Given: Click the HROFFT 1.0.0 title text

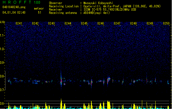Looking at the screenshot, I should (21, 2).
